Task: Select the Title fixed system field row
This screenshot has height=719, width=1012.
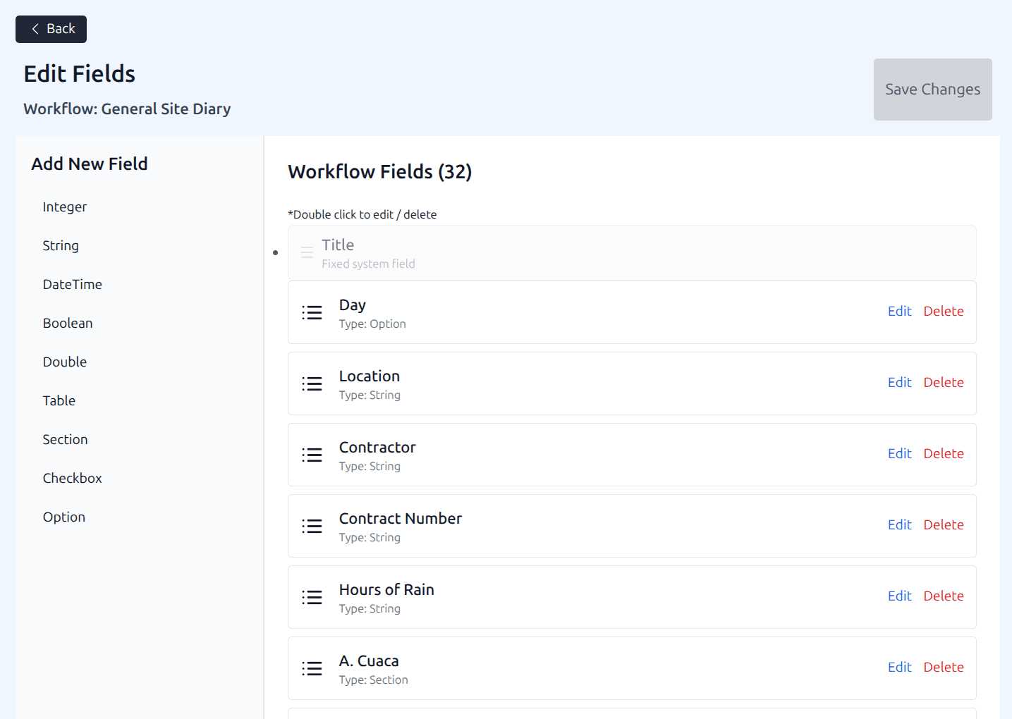Action: pos(632,252)
